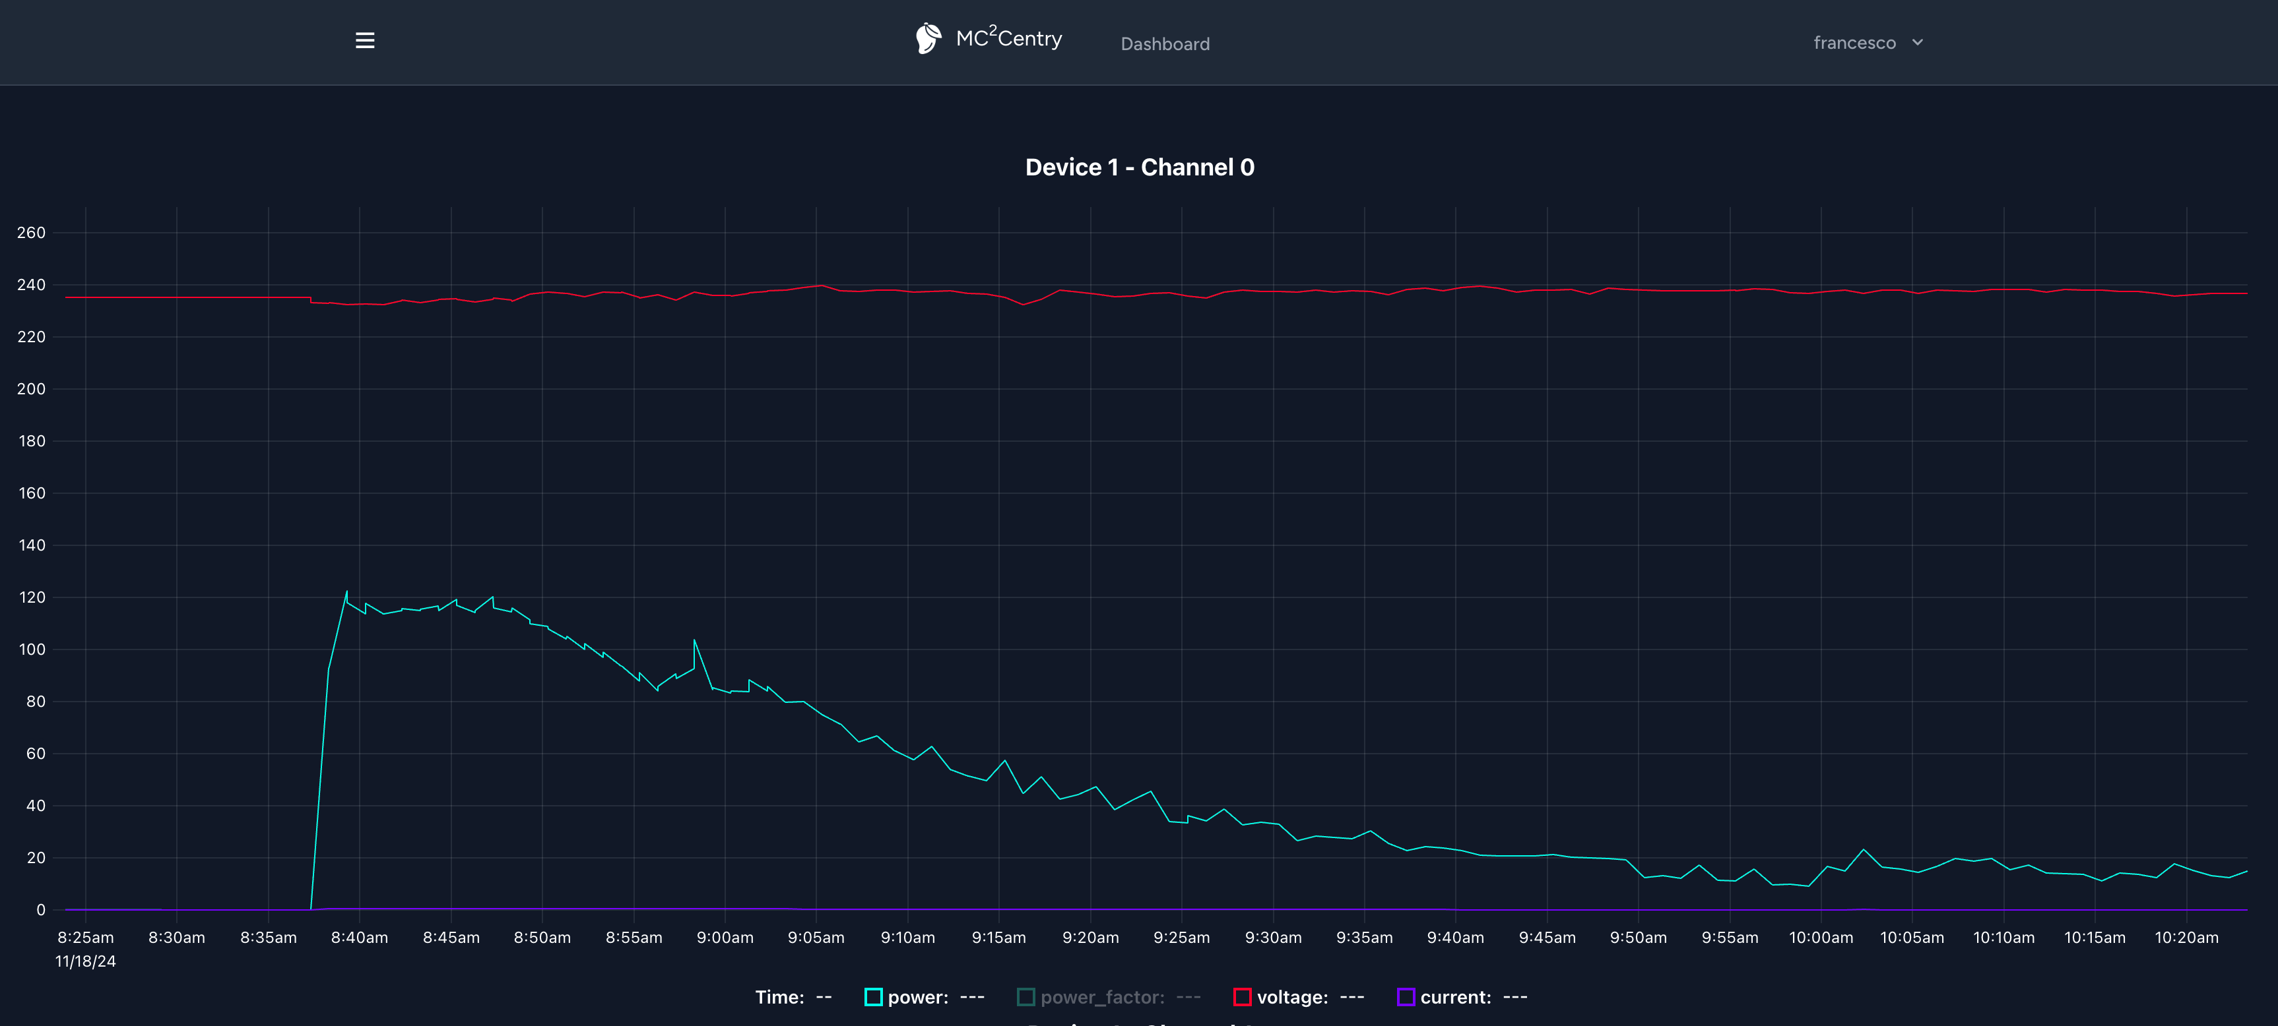2278x1026 pixels.
Task: Click the 8:25am x-axis label
Action: tap(86, 938)
